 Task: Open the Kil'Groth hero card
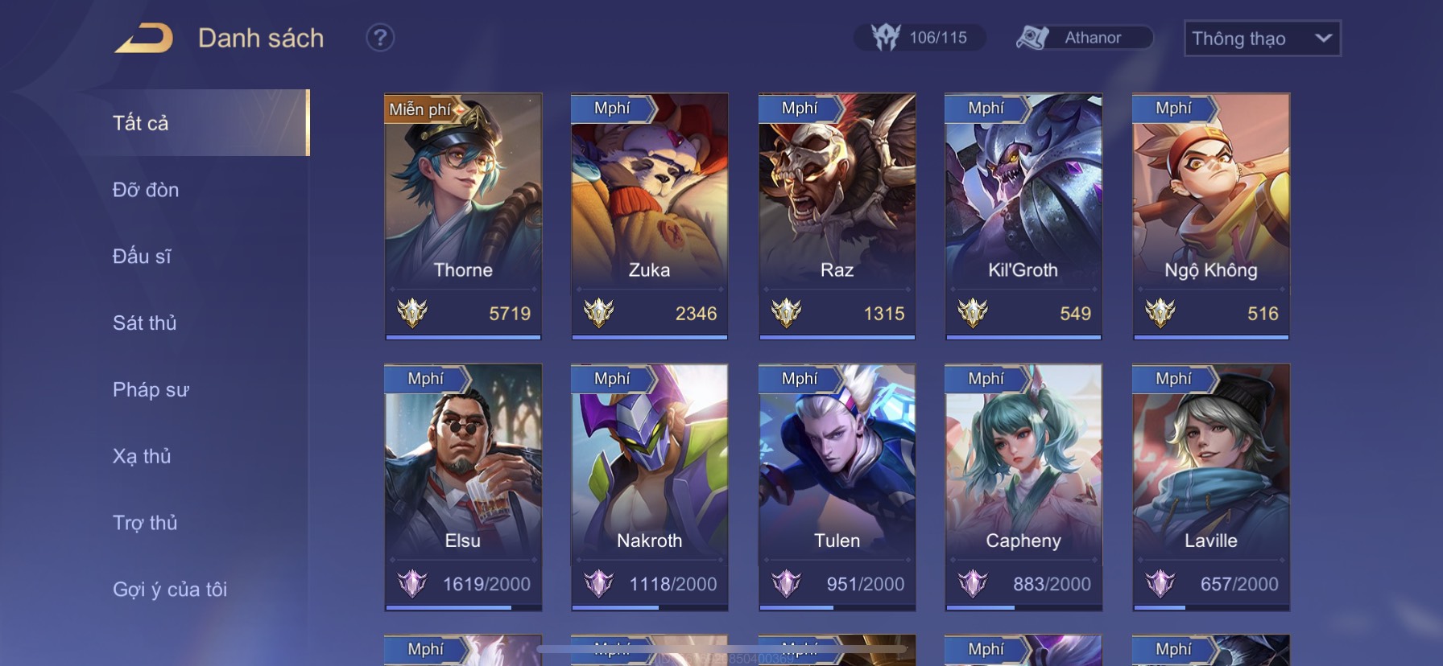click(x=1023, y=216)
